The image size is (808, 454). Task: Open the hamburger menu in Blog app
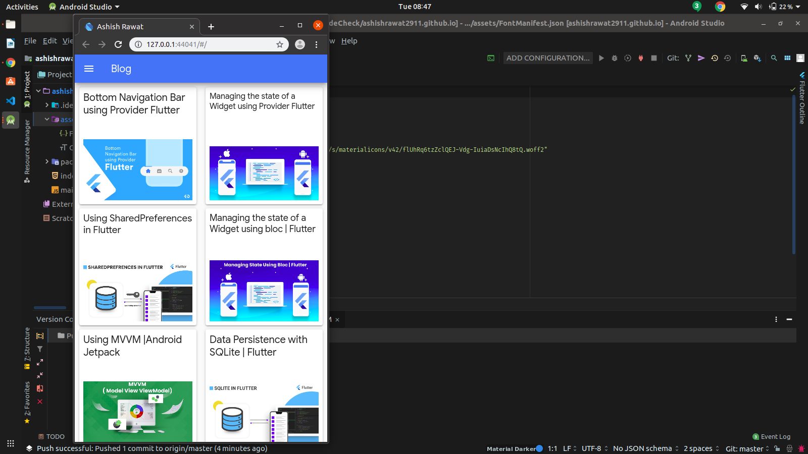pyautogui.click(x=89, y=69)
